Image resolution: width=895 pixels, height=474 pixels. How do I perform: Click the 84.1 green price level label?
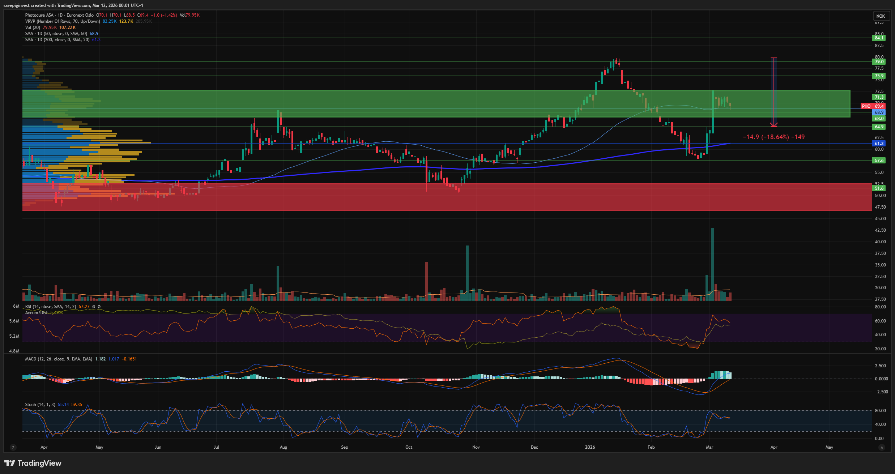(x=879, y=38)
